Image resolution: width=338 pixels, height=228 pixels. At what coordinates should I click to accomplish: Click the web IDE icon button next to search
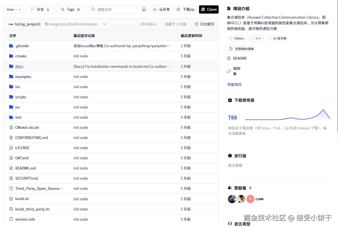(x=144, y=9)
